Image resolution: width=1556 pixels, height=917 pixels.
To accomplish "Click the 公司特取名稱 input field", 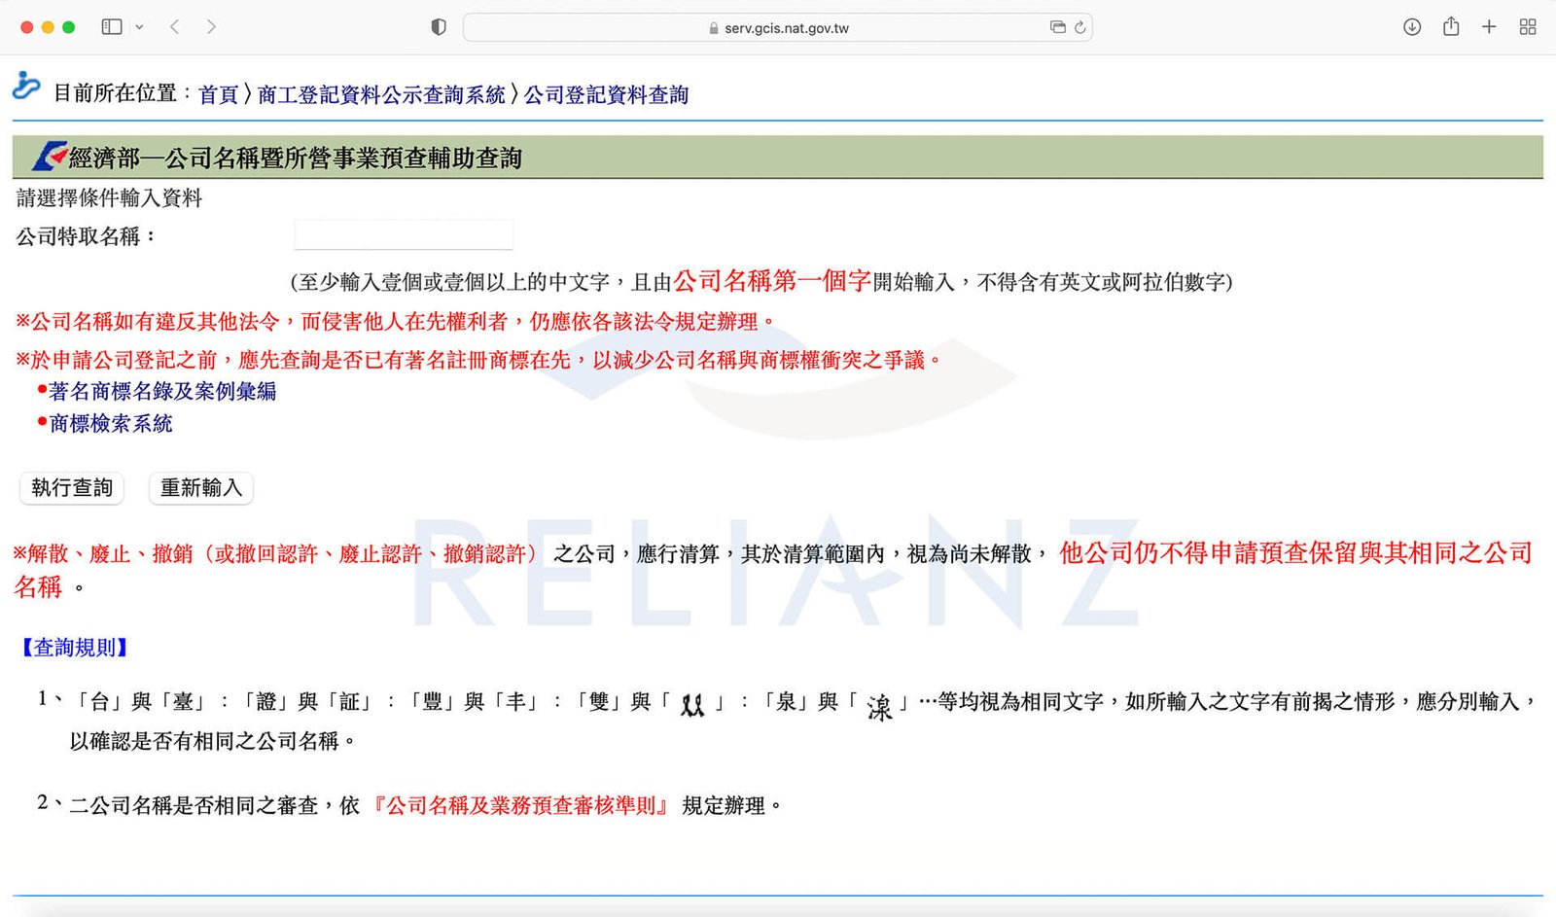I will tap(404, 234).
